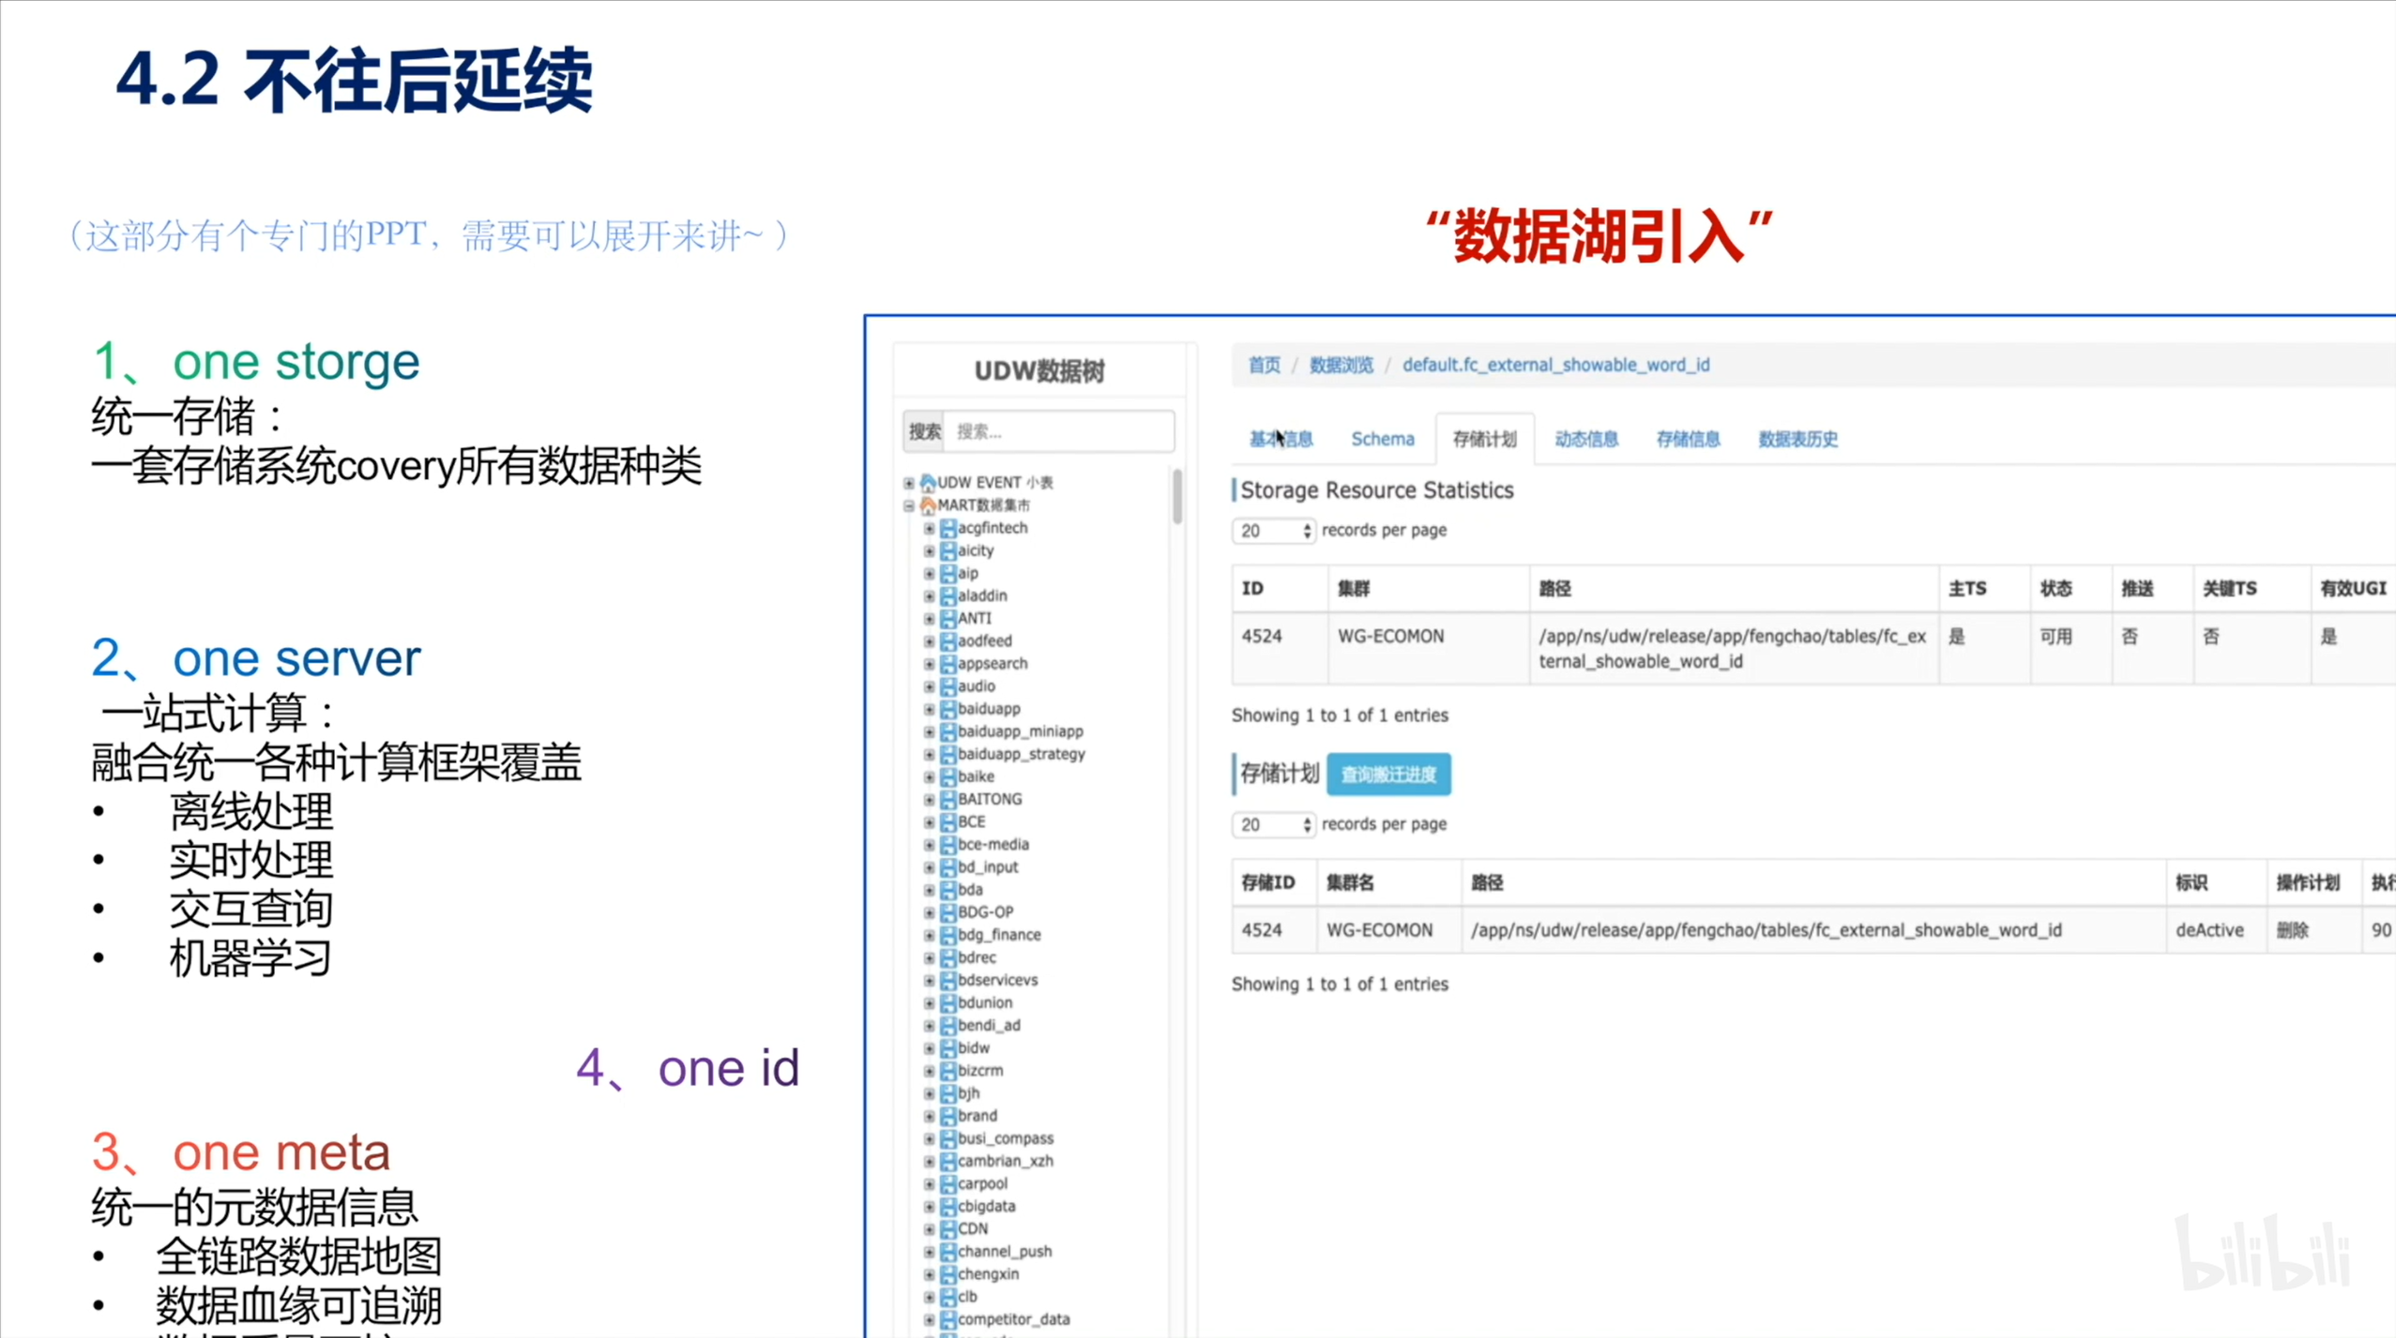
Task: Open 存储计划 records-per-page dropdown
Action: pos(1272,825)
